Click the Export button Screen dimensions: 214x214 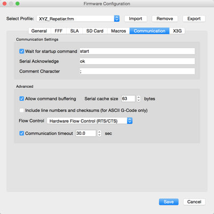coord(194,19)
